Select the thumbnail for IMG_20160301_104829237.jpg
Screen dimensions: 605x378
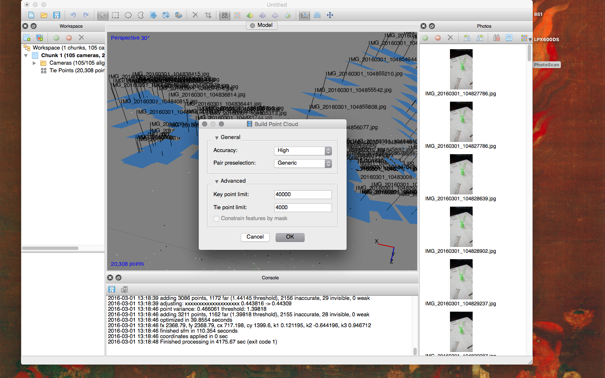[461, 279]
